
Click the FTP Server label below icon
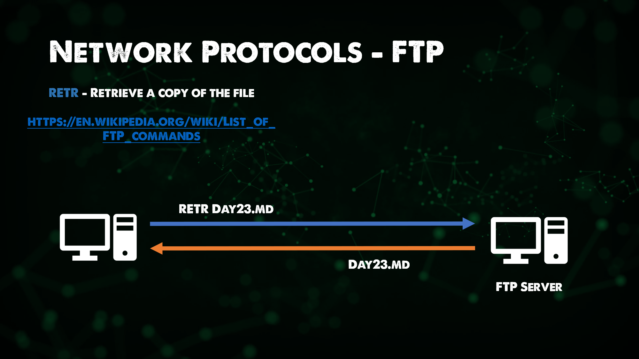(x=529, y=287)
